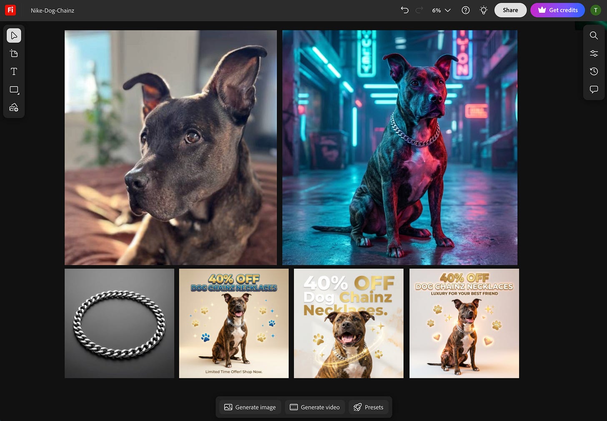Open the 6% zoom dropdown
The height and width of the screenshot is (421, 607).
(441, 10)
